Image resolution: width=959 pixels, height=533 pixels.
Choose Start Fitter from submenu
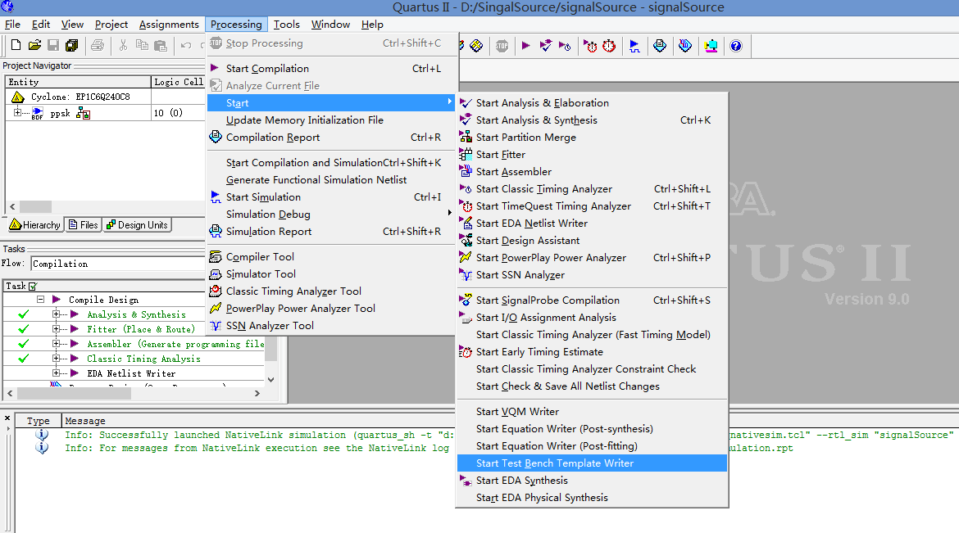pyautogui.click(x=592, y=155)
